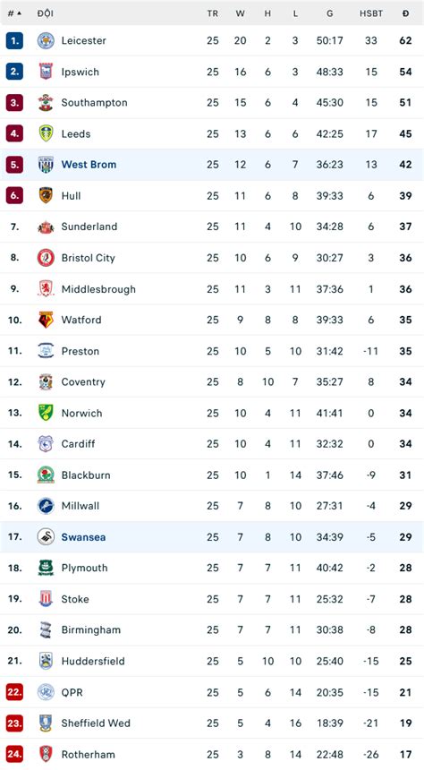Viewport: 424px width, 770px height.
Task: Click the Ipswich club crest icon
Action: pos(46,72)
